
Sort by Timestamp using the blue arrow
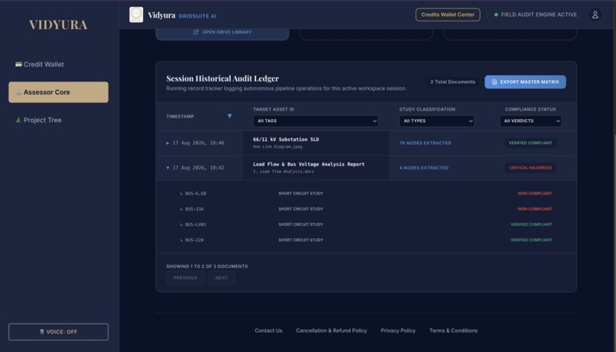pos(229,116)
